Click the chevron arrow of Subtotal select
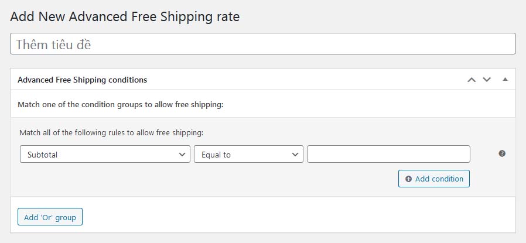This screenshot has height=243, width=526. pyautogui.click(x=182, y=155)
